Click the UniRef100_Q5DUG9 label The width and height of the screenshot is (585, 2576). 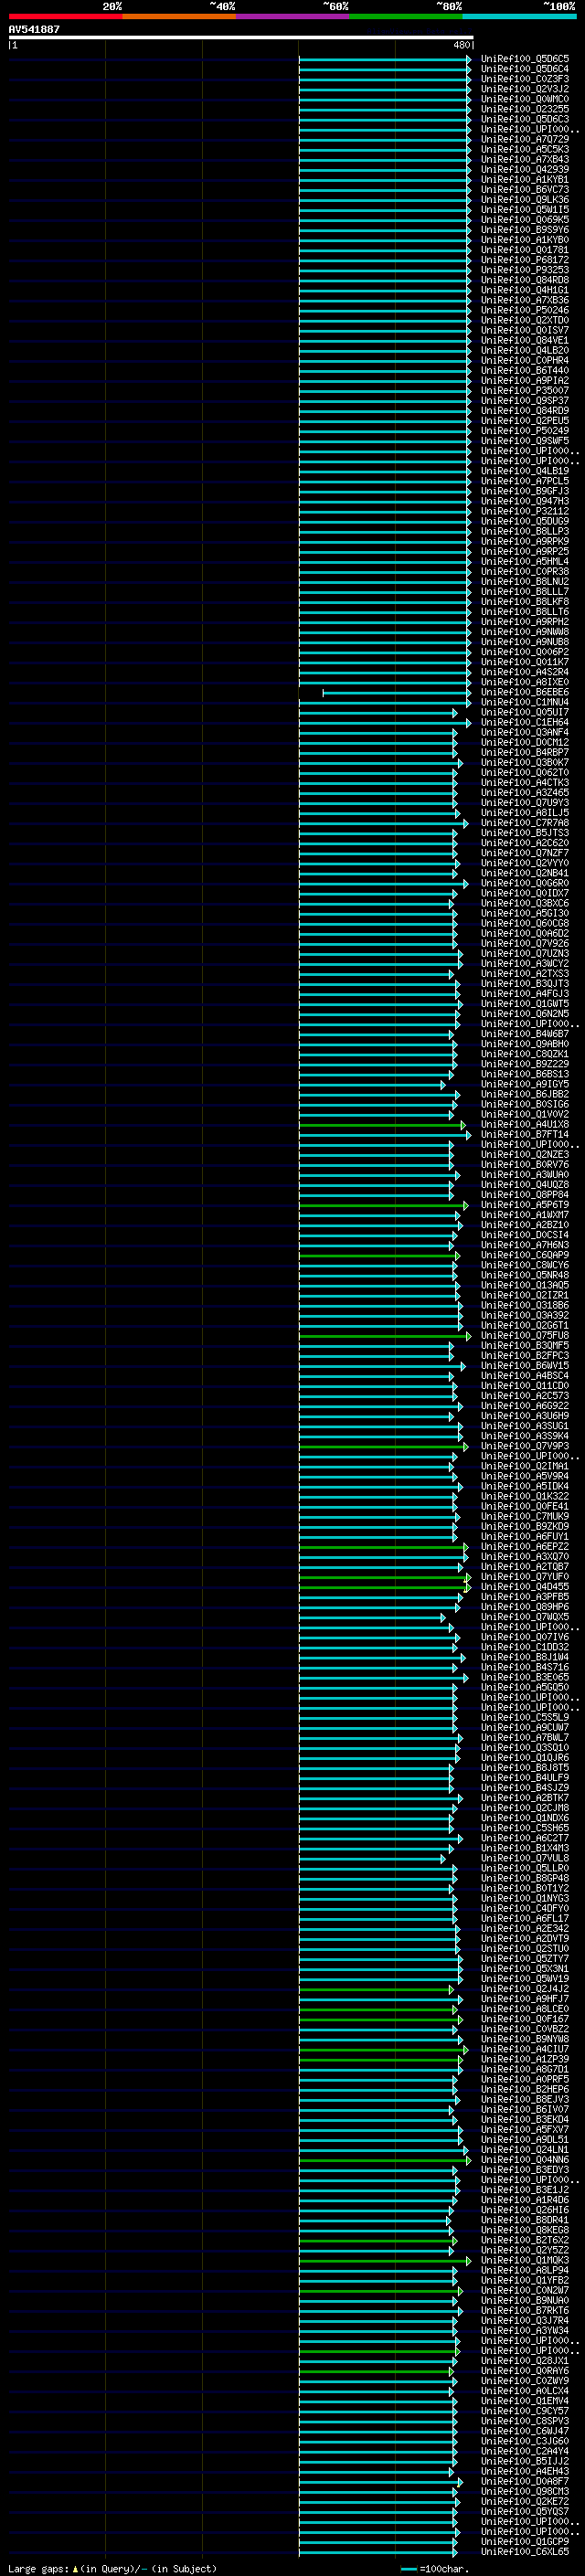pos(525,521)
